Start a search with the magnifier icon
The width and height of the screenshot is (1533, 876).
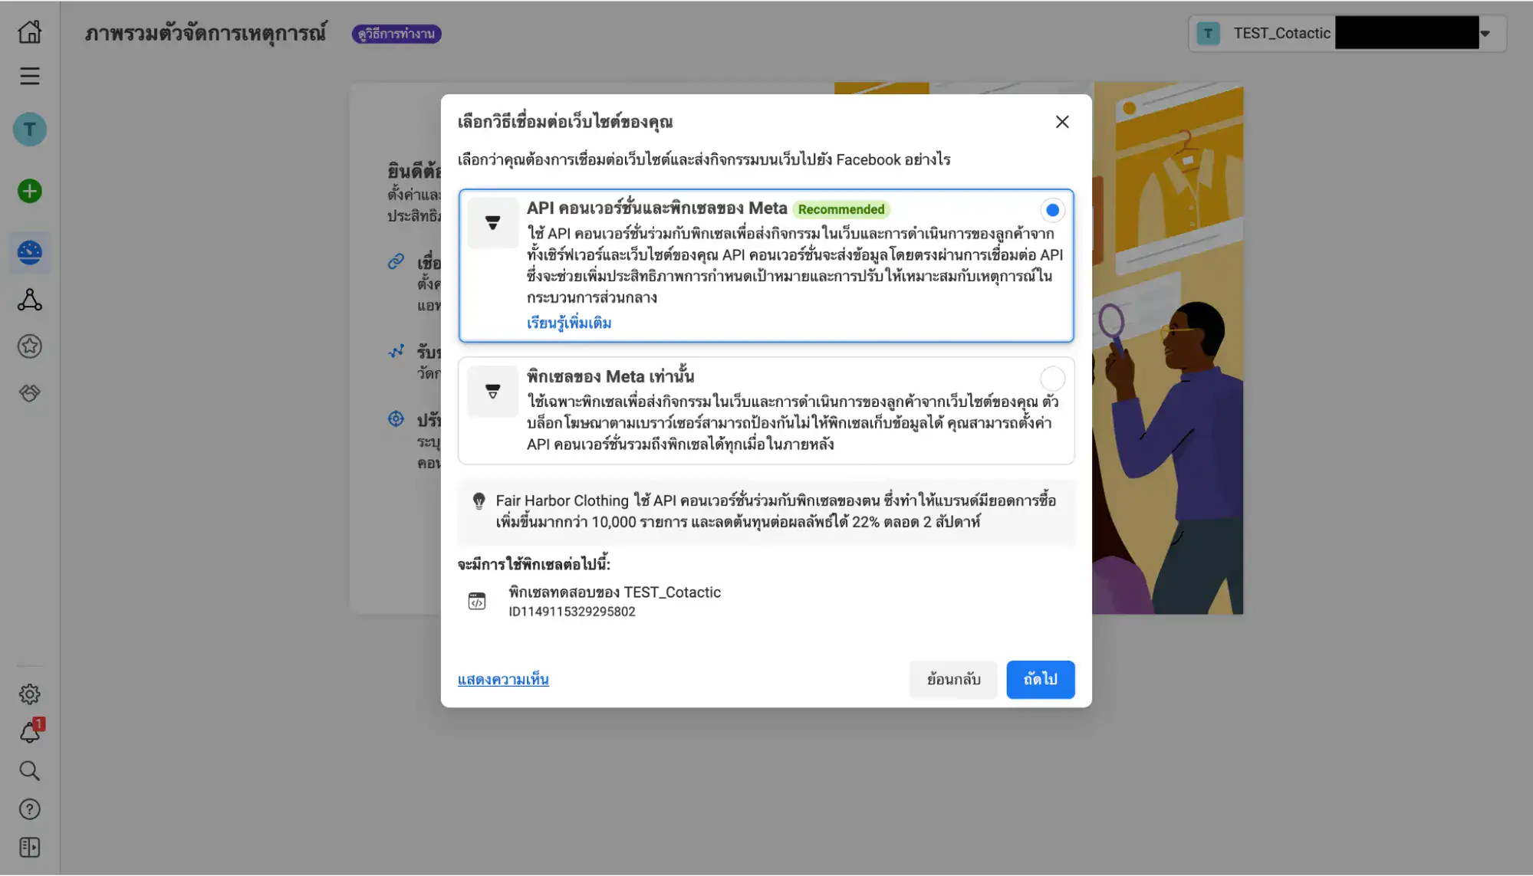29,771
